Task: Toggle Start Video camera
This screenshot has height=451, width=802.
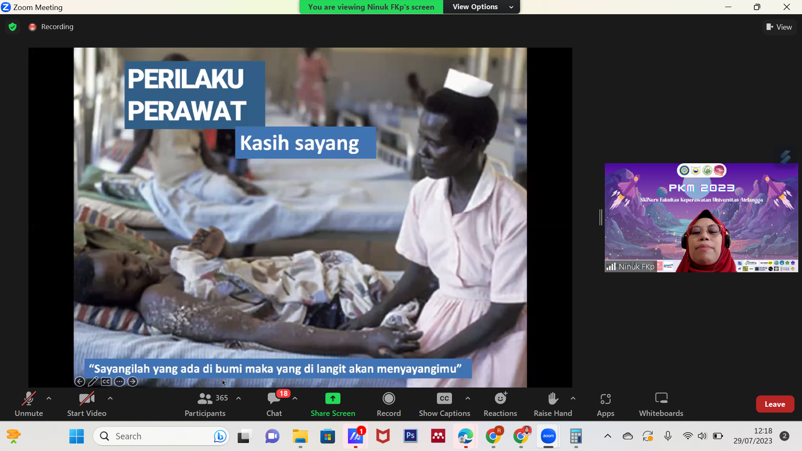Action: point(86,404)
